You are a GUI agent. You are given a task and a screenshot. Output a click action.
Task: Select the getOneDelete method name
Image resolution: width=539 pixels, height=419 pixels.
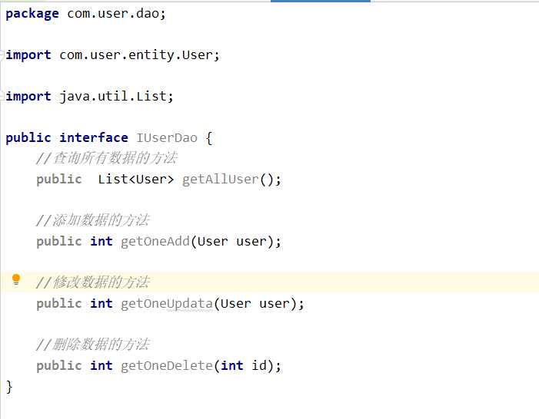click(167, 366)
